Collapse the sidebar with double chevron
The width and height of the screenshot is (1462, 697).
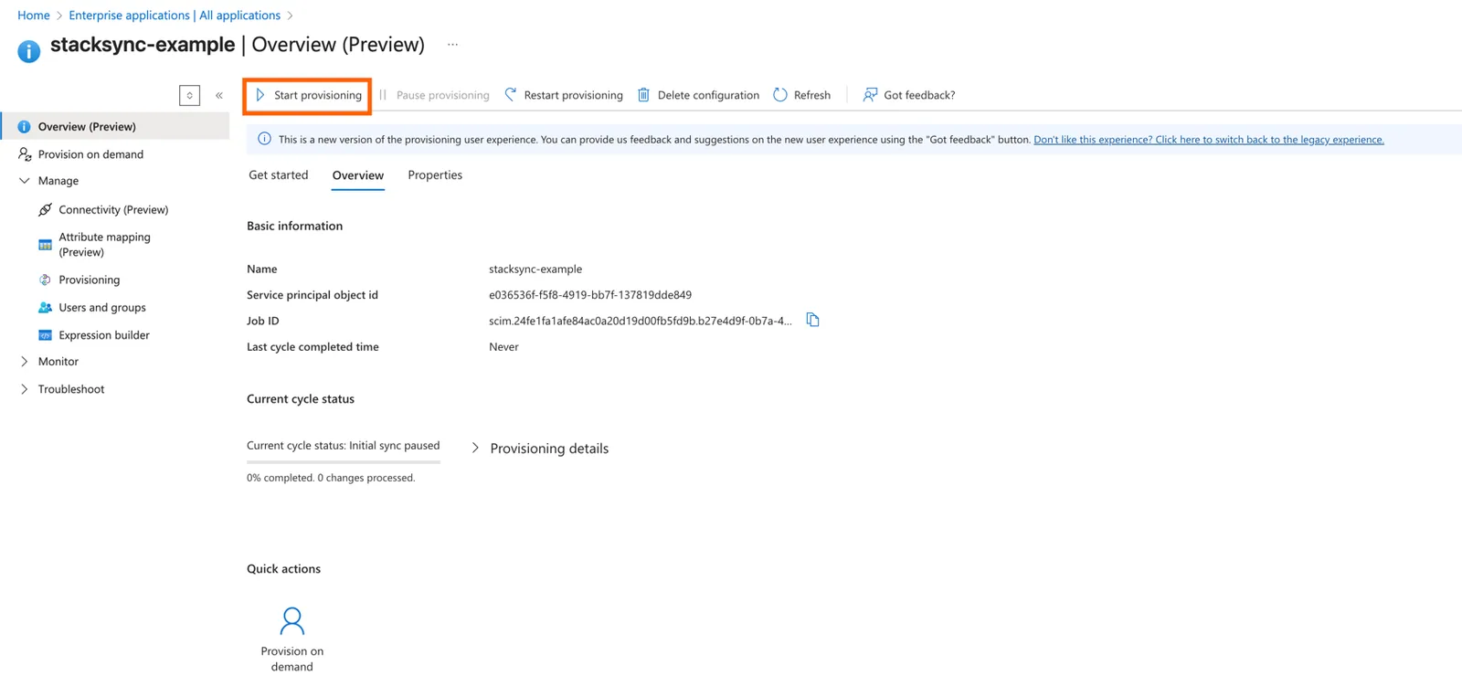click(219, 95)
